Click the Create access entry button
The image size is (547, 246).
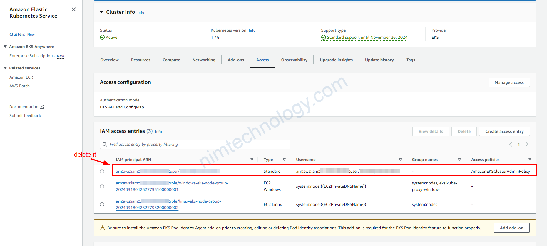504,131
